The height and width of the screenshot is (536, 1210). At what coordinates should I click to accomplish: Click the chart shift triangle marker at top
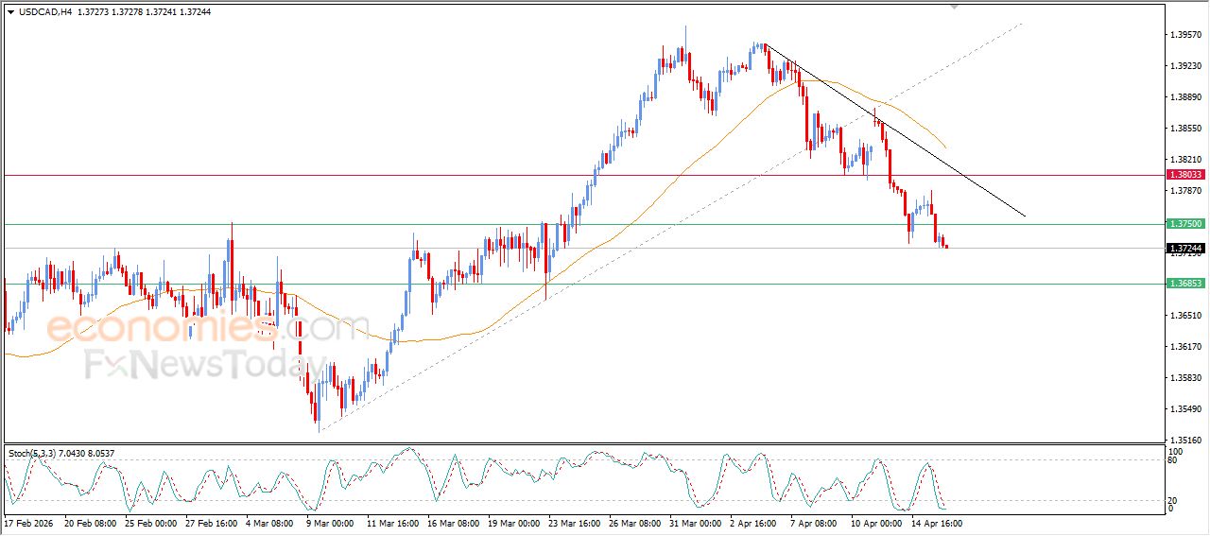coord(956,6)
